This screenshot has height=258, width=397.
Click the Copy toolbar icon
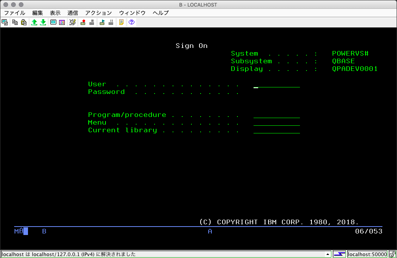pyautogui.click(x=15, y=22)
